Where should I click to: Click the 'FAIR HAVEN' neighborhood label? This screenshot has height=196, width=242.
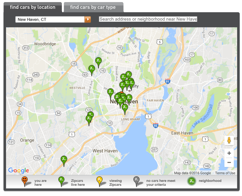tap(155, 101)
